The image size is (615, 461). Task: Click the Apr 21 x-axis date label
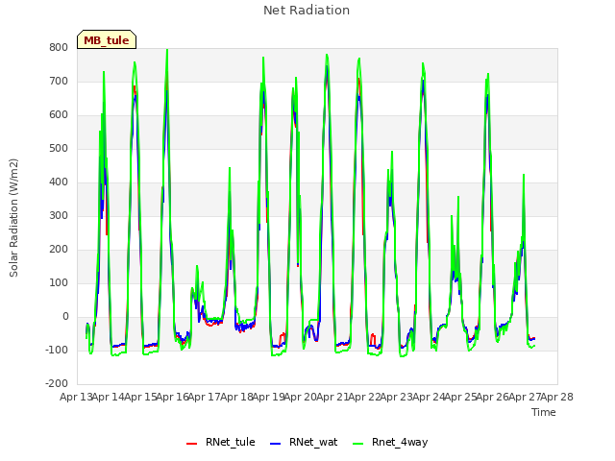(332, 397)
